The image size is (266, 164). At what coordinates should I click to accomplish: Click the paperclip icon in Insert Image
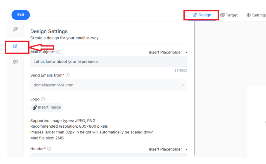pos(35,108)
